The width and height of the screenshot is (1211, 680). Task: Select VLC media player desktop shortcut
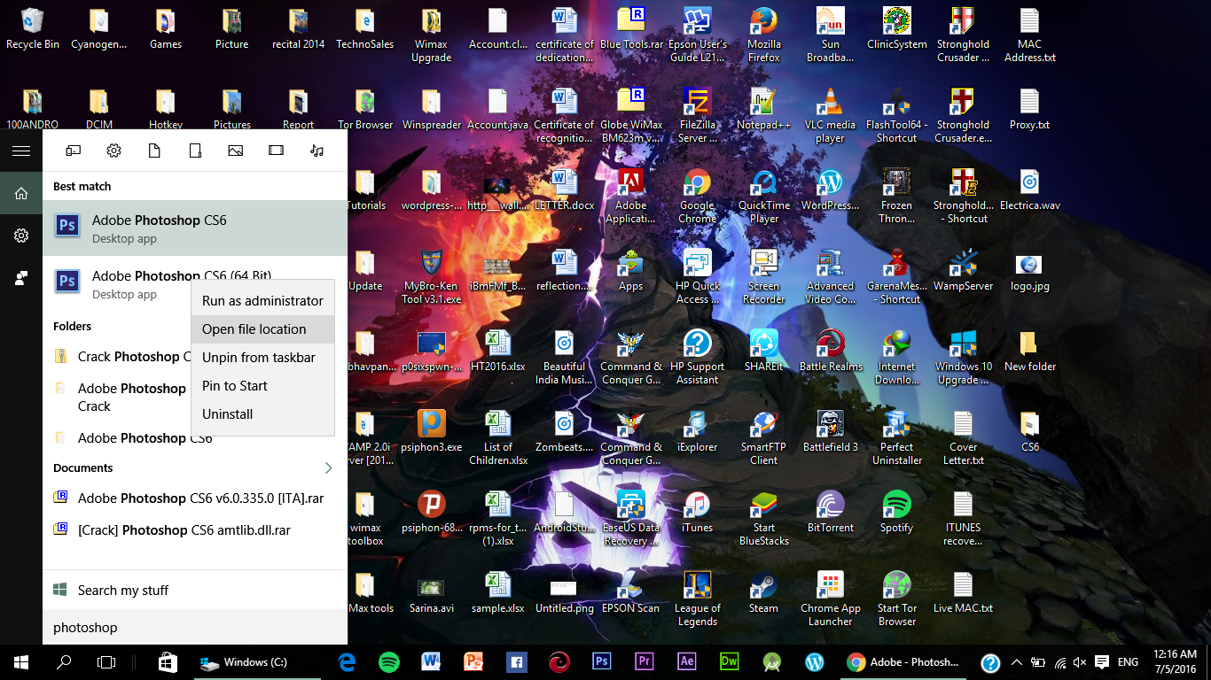(x=831, y=117)
